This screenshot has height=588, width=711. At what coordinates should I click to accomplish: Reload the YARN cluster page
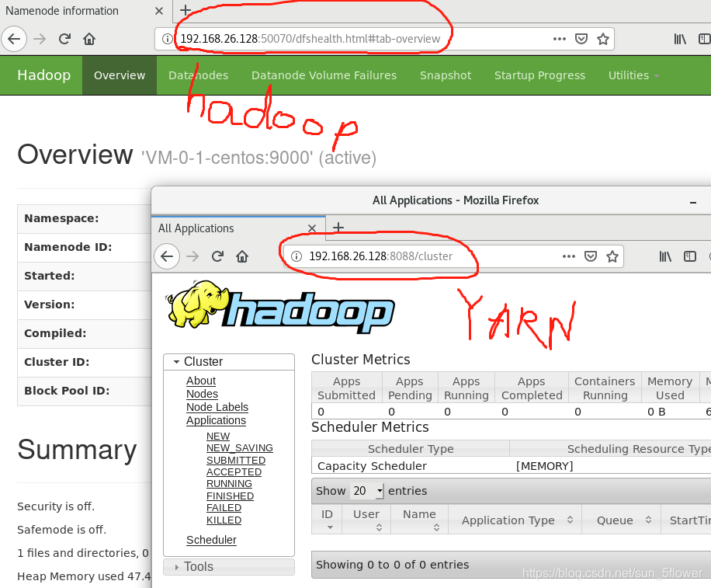click(217, 256)
